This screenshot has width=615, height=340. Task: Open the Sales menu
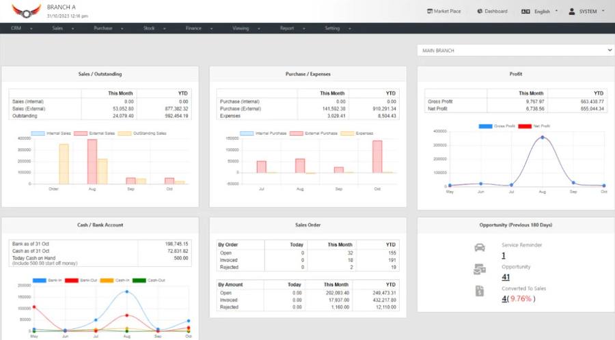coord(63,28)
